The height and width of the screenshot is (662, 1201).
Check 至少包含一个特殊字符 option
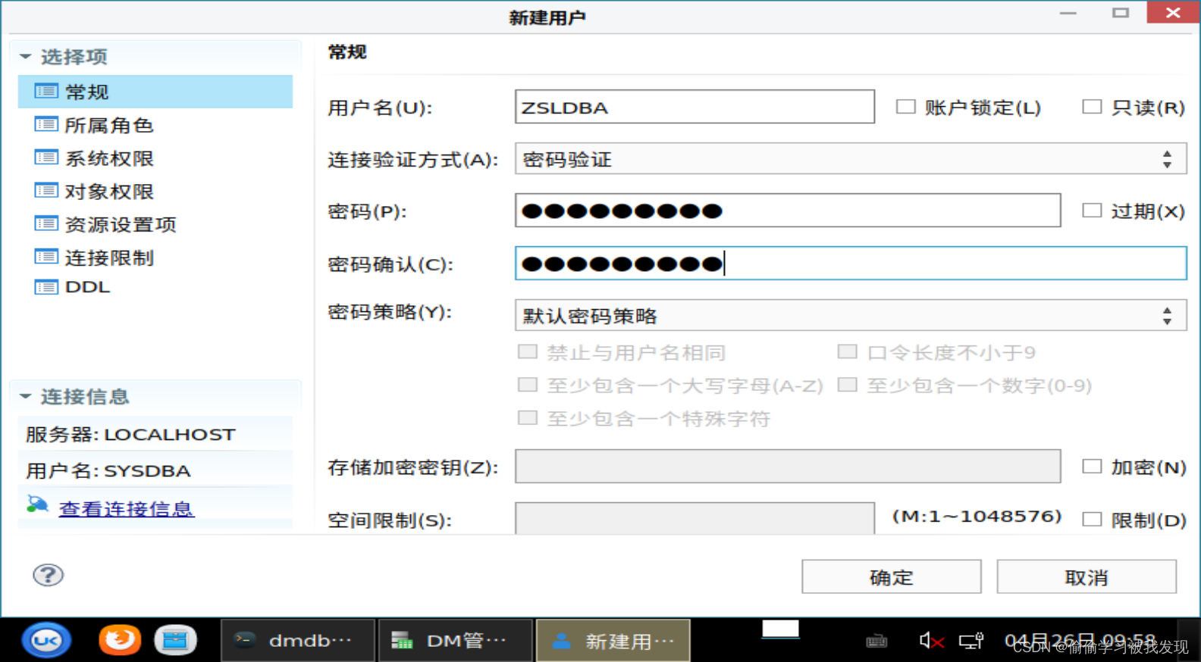pyautogui.click(x=528, y=418)
